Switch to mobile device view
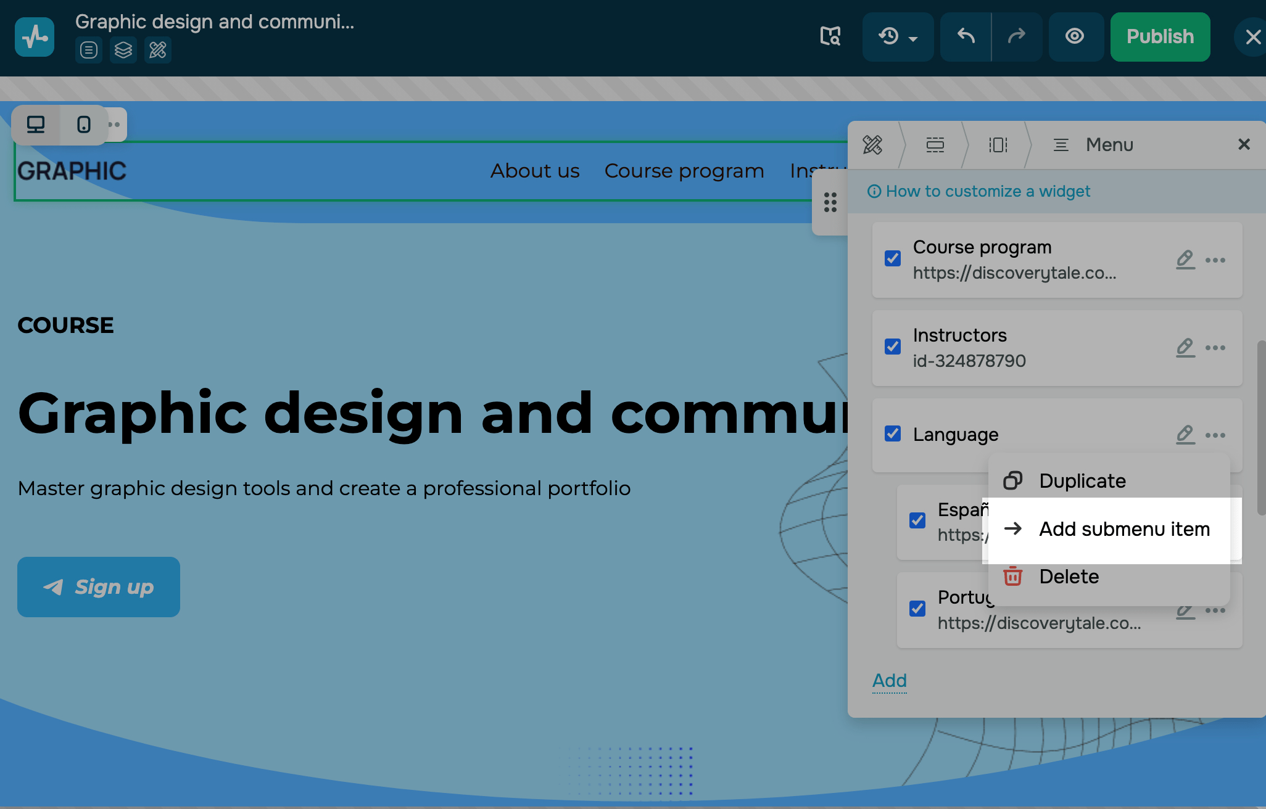 click(x=84, y=125)
